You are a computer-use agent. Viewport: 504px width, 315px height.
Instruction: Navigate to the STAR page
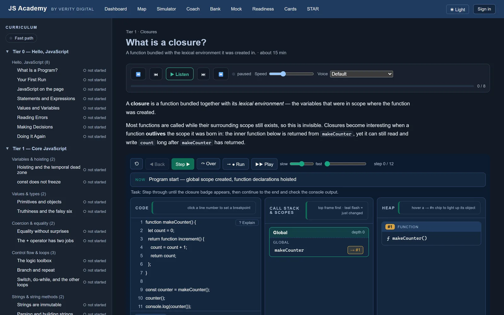point(313,9)
